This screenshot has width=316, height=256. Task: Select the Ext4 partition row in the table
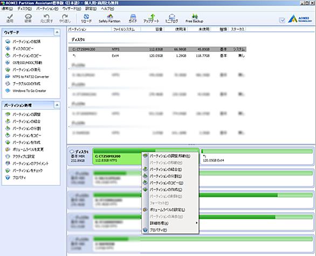tap(157, 56)
